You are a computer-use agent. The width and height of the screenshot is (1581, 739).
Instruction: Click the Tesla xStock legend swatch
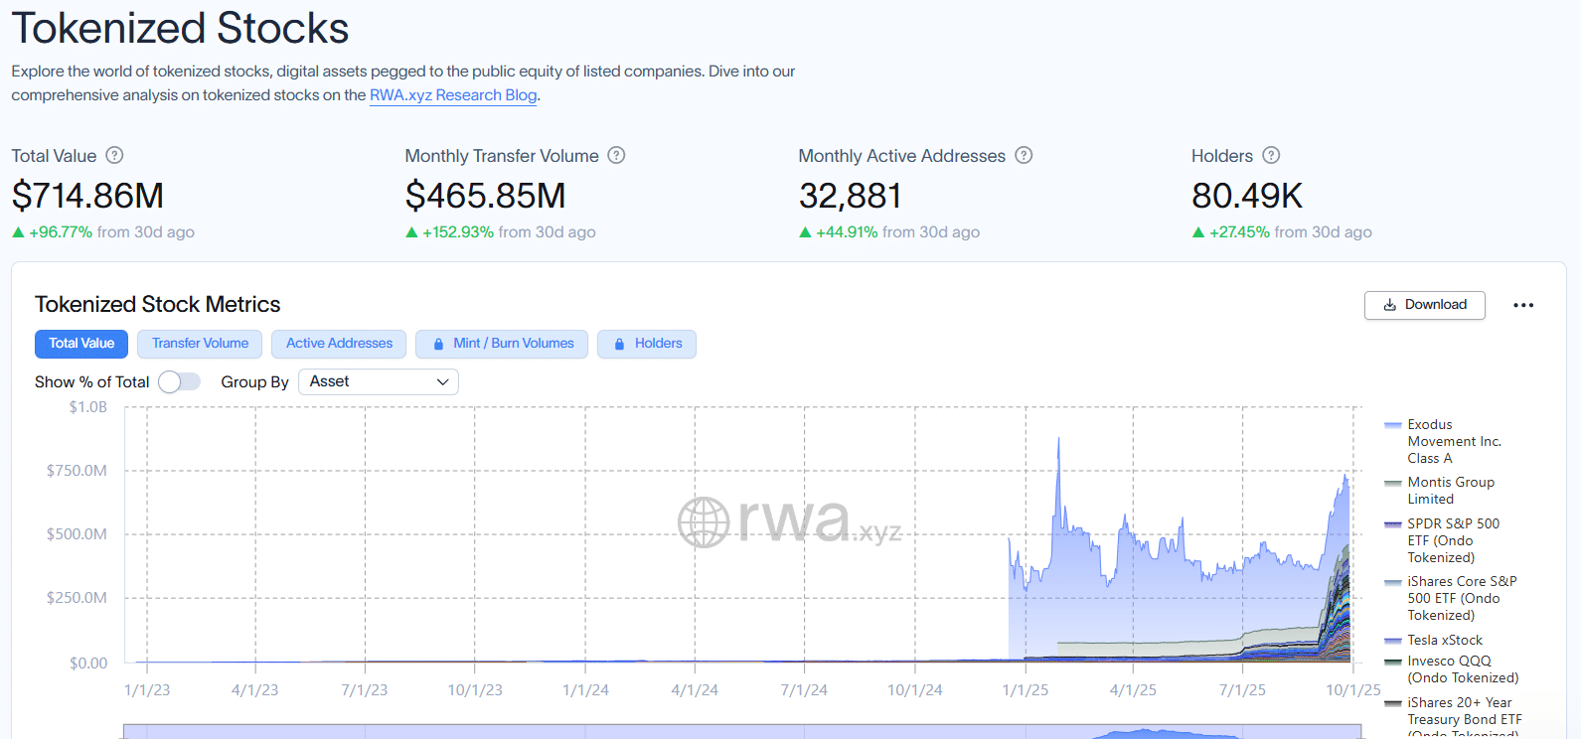[x=1393, y=641]
